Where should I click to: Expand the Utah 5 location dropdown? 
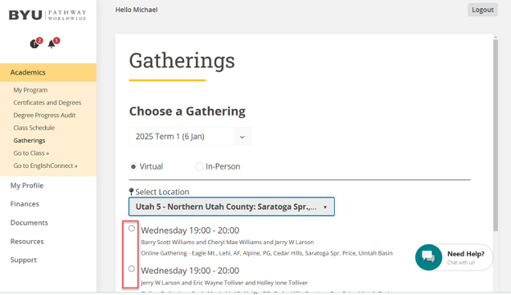pos(232,206)
